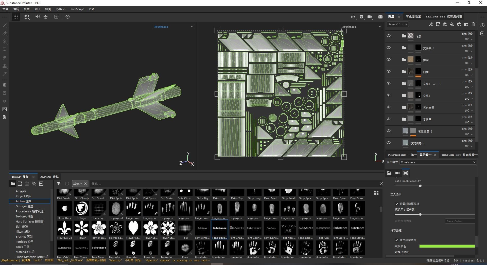Open the 2D viewport Roughness dropdown

[361, 27]
